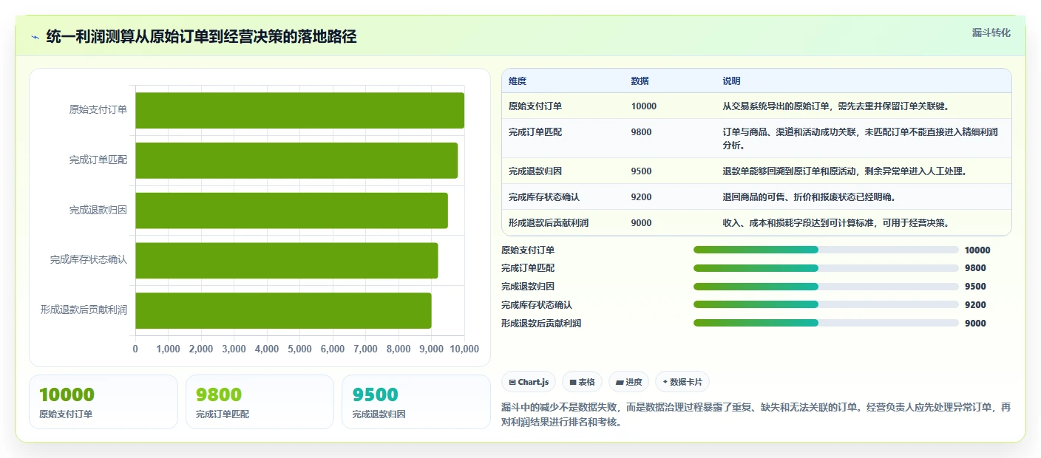
Task: Click description starting 从交易系统导出的原始订单
Action: coord(835,106)
